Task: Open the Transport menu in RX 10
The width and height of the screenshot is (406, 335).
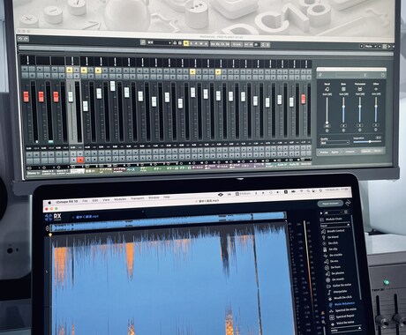Action: pos(138,198)
